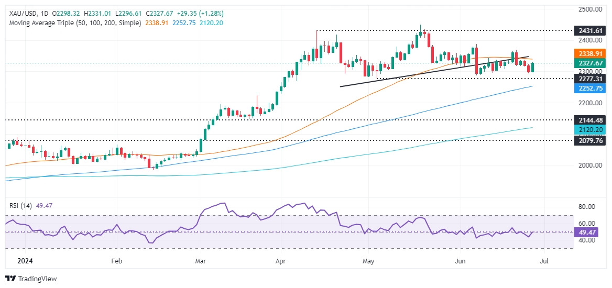Click the 2144.48 horizontal level label
612x288 pixels.
tap(589, 120)
